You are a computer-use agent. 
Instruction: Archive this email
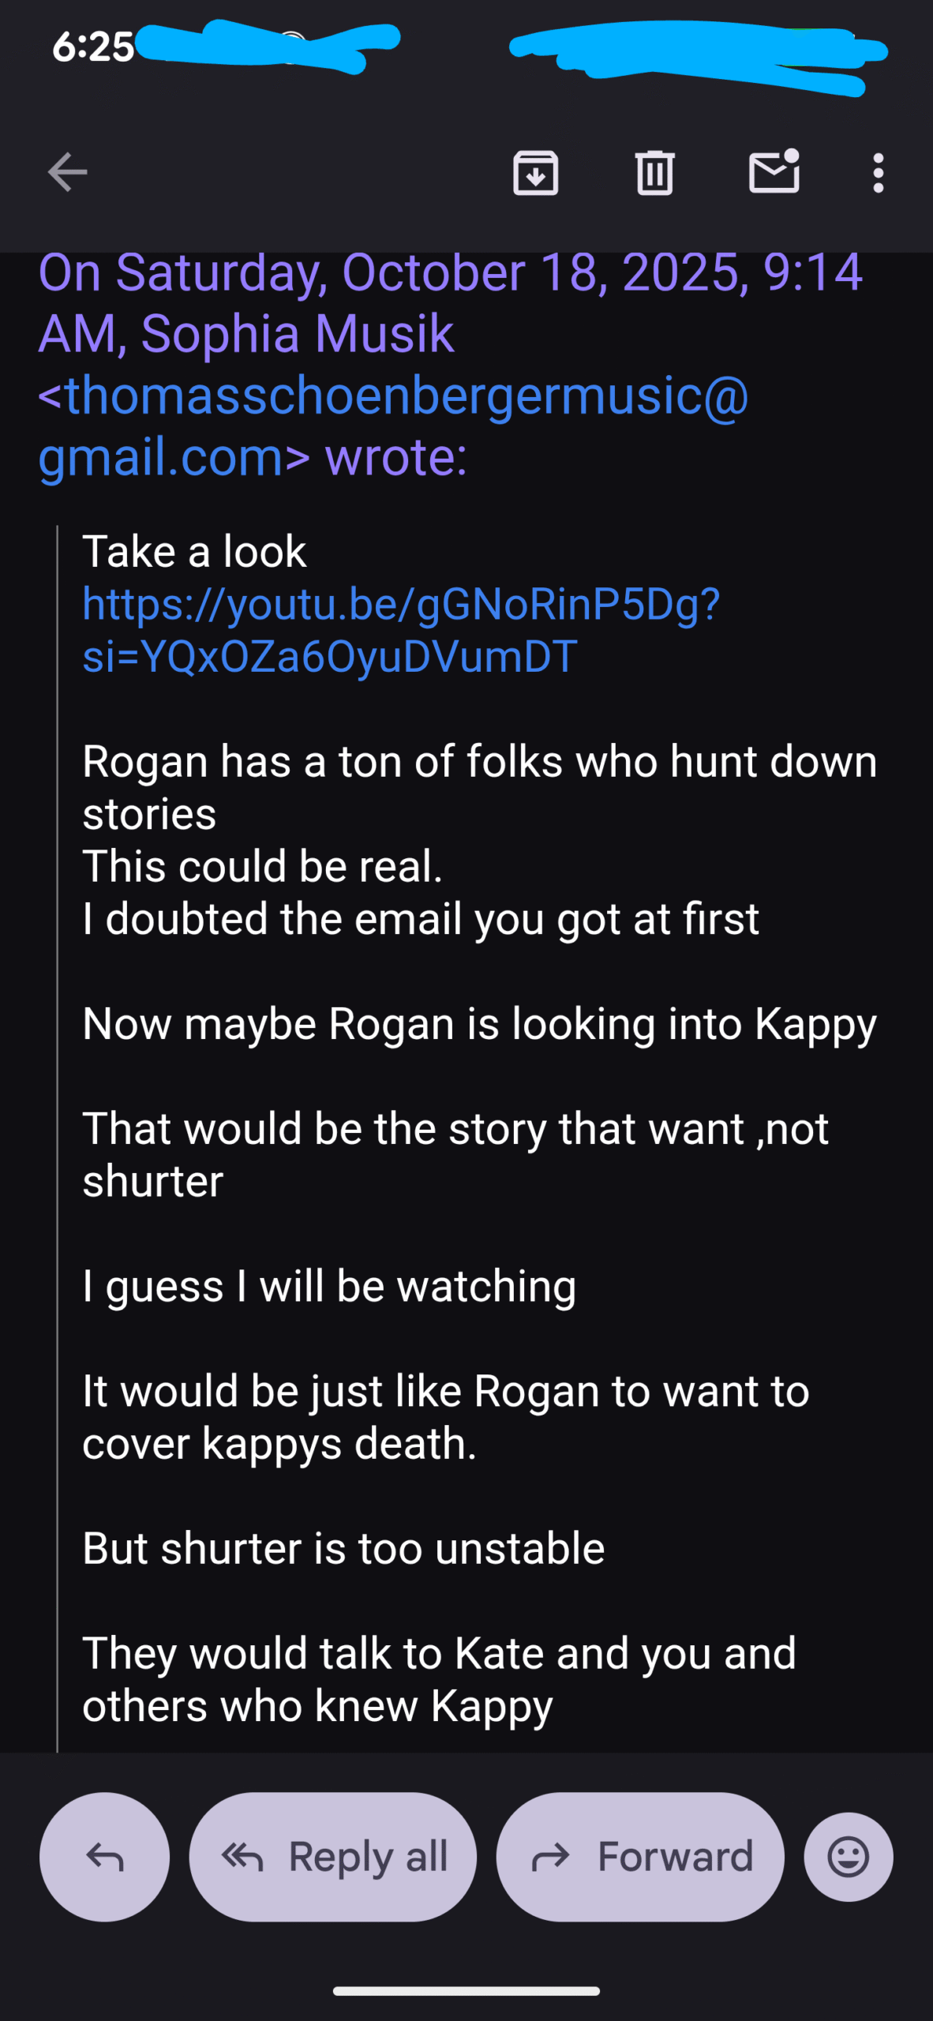tap(536, 172)
